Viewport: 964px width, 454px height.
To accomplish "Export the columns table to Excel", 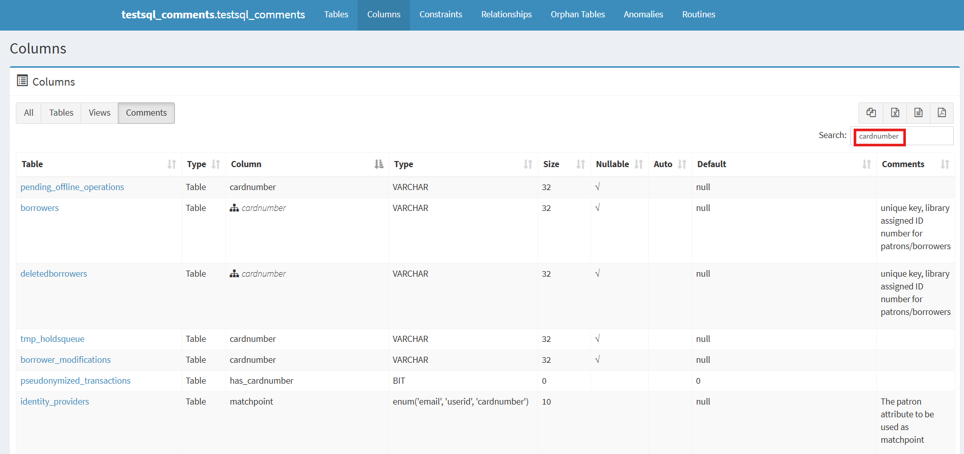I will [x=895, y=113].
